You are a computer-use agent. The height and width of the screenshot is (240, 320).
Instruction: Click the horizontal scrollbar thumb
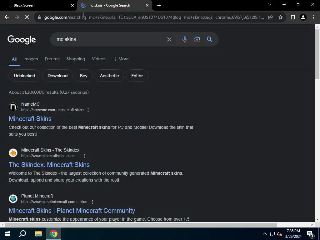(141, 225)
